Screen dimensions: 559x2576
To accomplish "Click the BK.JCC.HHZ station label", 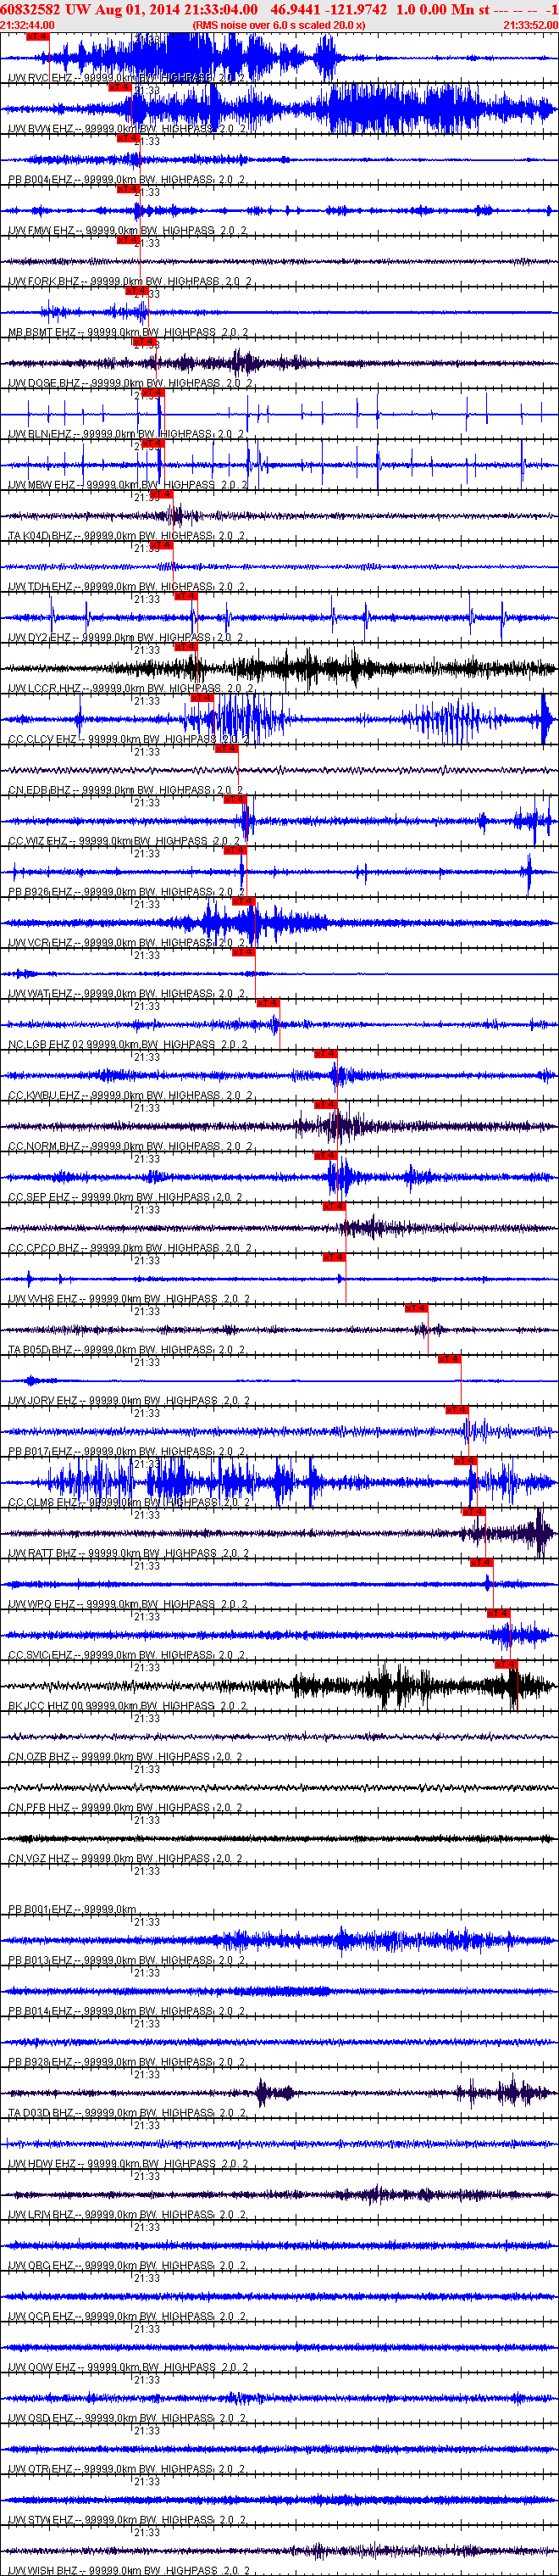I will tap(127, 1707).
